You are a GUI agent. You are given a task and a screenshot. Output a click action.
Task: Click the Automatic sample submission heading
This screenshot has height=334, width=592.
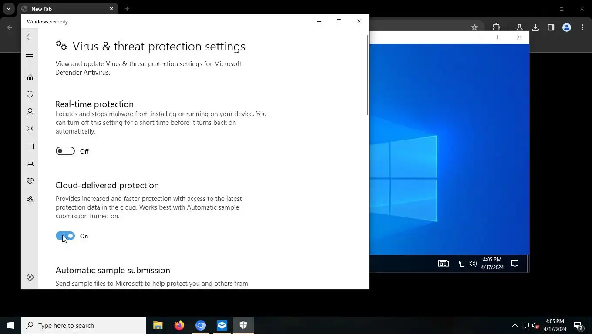(x=113, y=270)
